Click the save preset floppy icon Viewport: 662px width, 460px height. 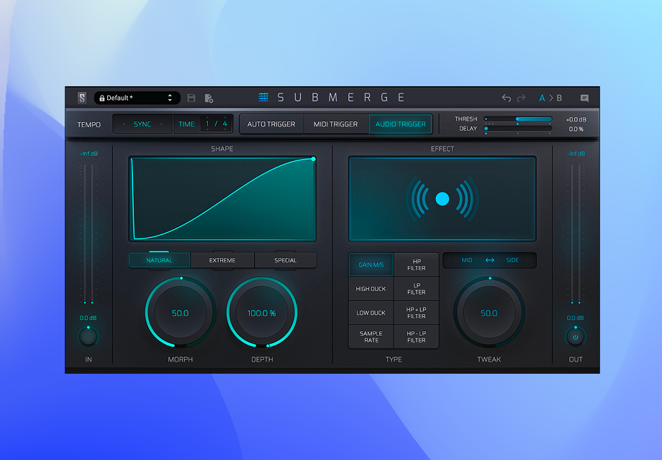pos(191,98)
